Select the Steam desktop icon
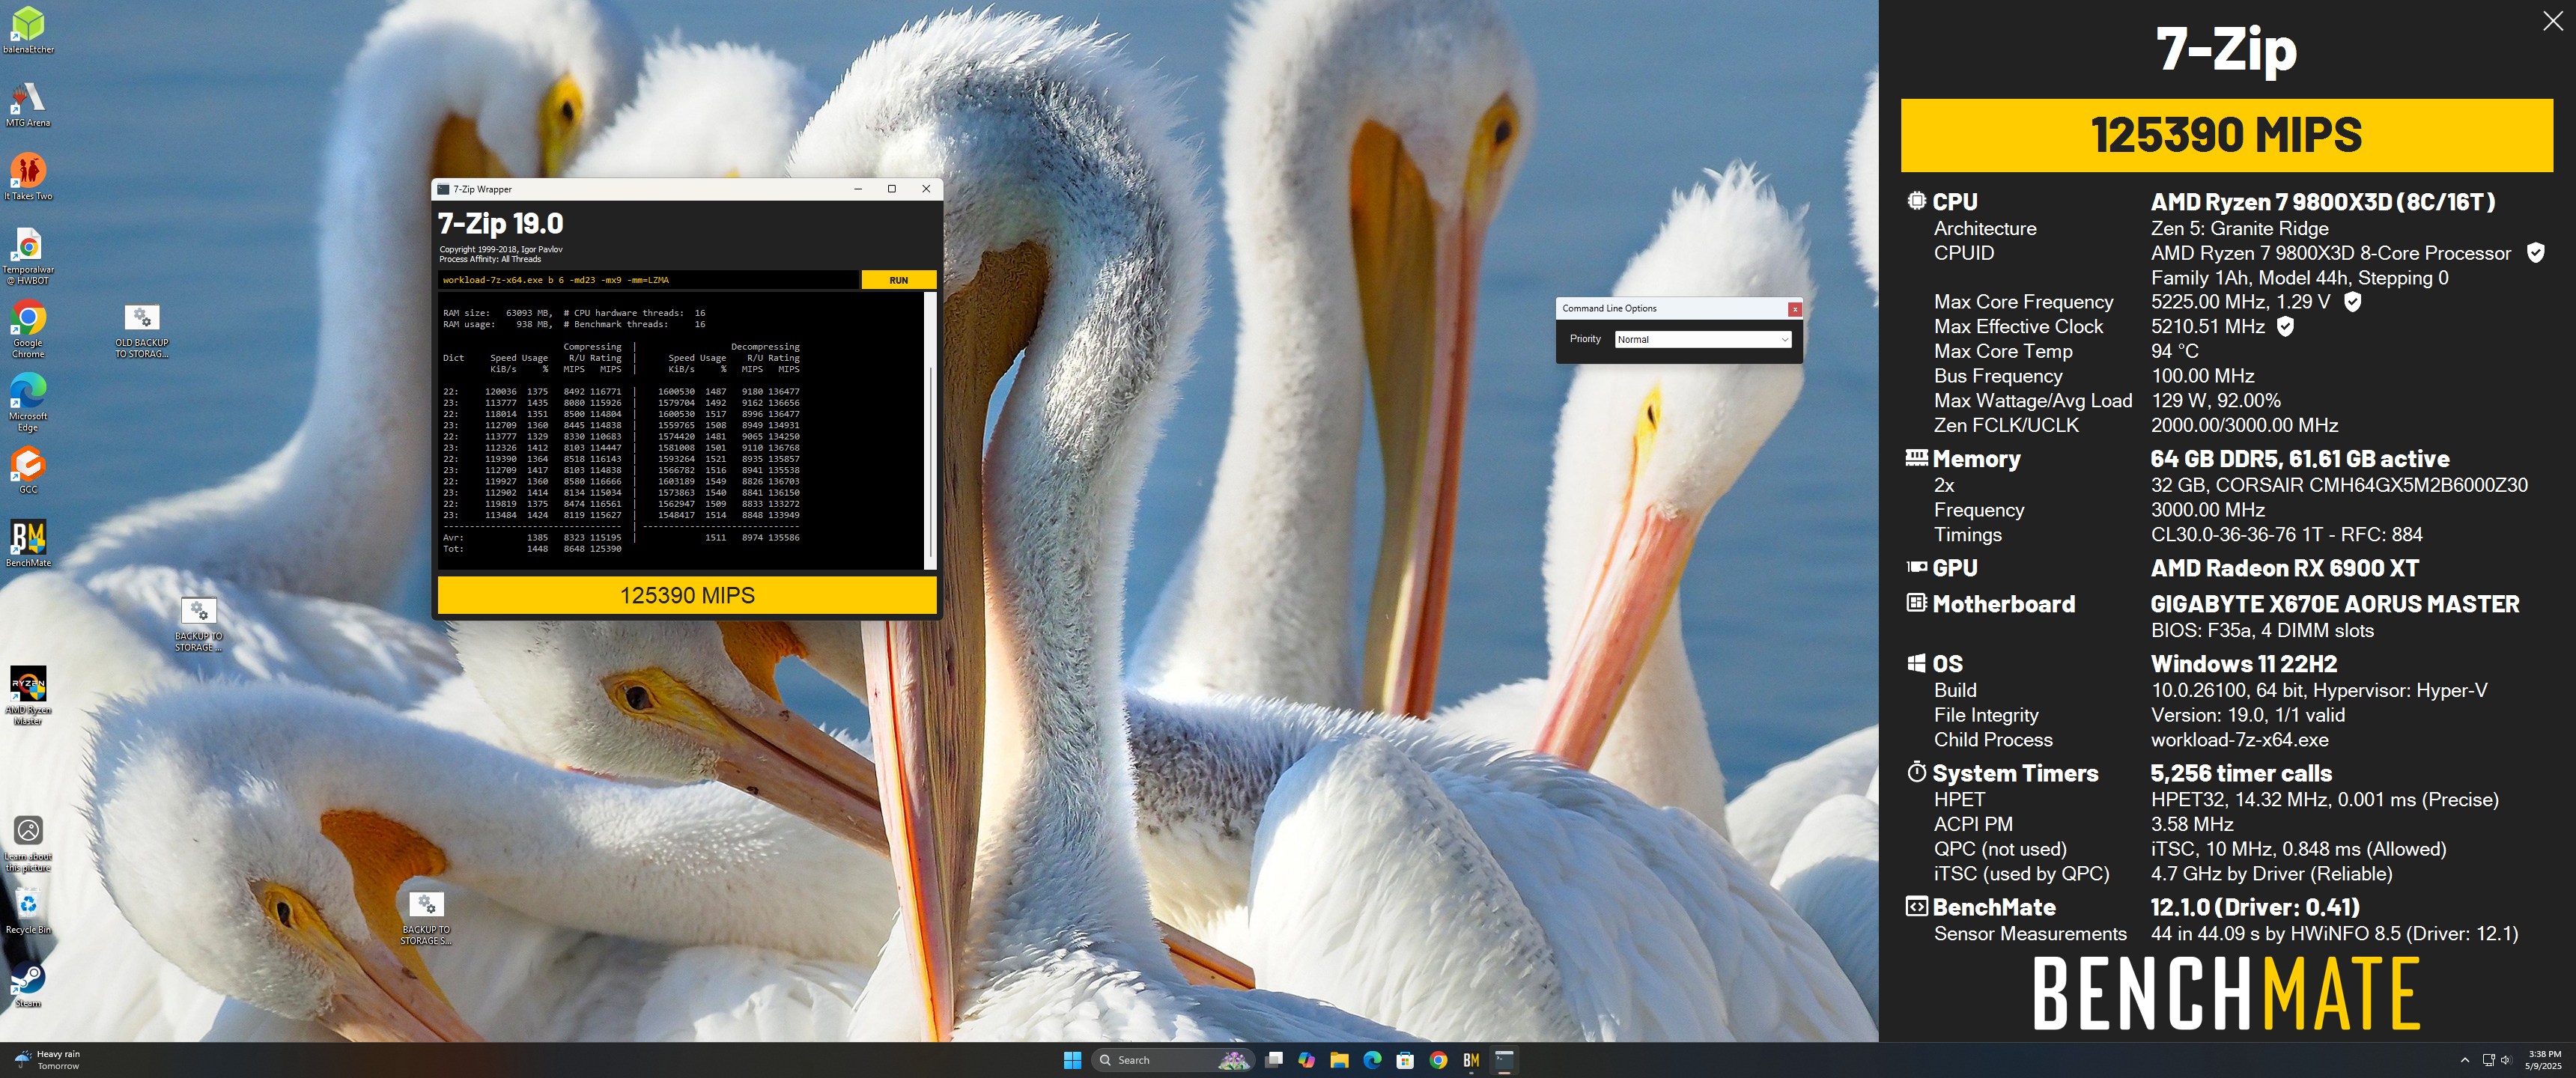 (x=28, y=984)
